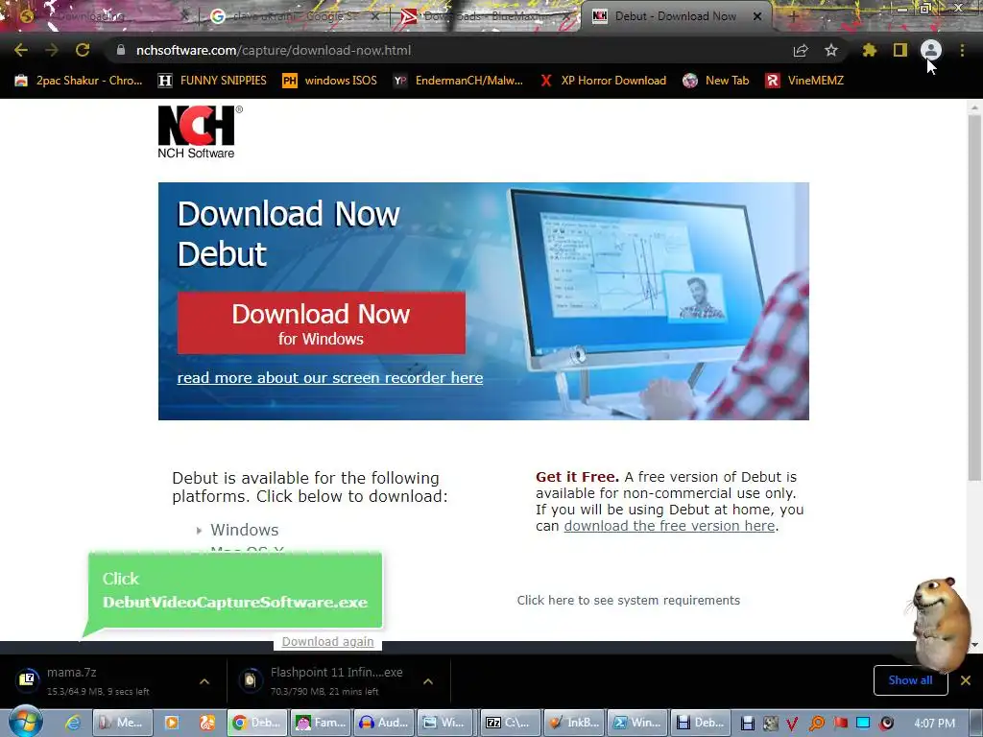
Task: Follow the download the free version here link
Action: (x=669, y=526)
